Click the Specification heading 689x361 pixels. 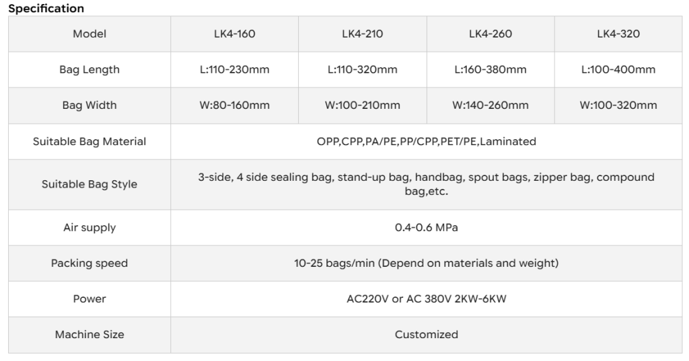[x=46, y=8]
